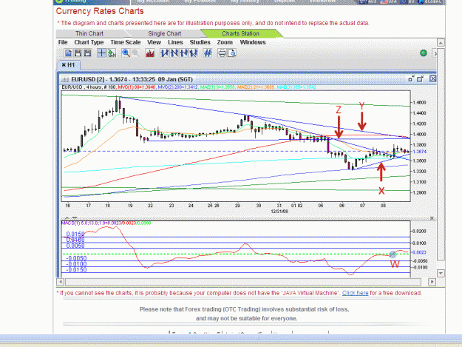Click the Currency Rates Charts heading
The width and height of the screenshot is (462, 347).
pos(100,11)
